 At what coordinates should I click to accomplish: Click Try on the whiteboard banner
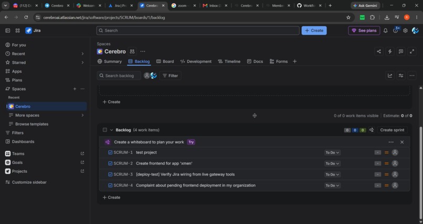tap(191, 142)
